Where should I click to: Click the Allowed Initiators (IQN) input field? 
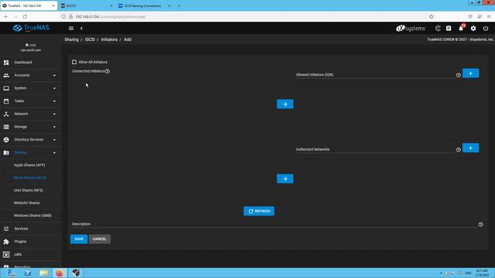point(375,75)
